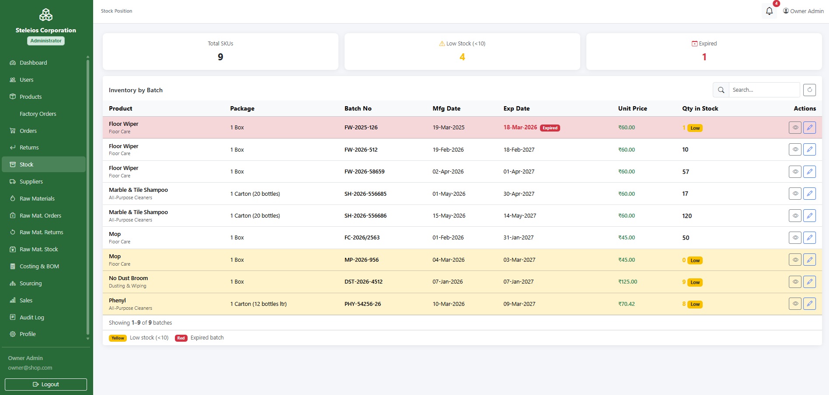
Task: Go to Users page
Action: pos(44,80)
